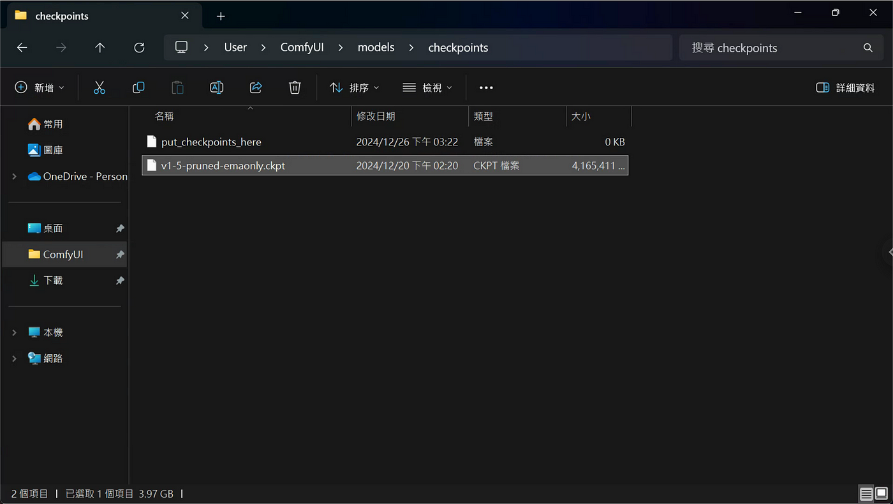Navigate to User in address bar
The width and height of the screenshot is (893, 504).
click(x=235, y=48)
